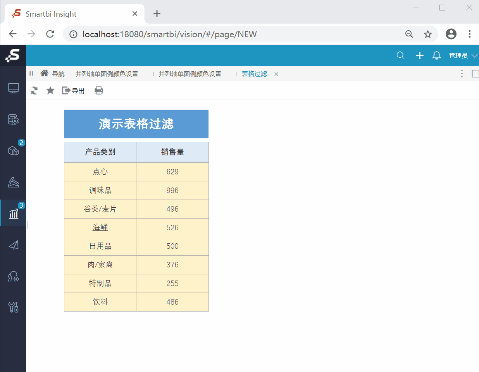Click the 海鲜 link
This screenshot has height=372, width=479.
[x=100, y=227]
